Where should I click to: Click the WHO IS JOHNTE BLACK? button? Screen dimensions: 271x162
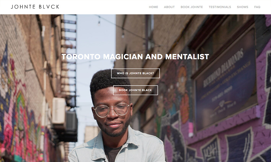coord(135,73)
